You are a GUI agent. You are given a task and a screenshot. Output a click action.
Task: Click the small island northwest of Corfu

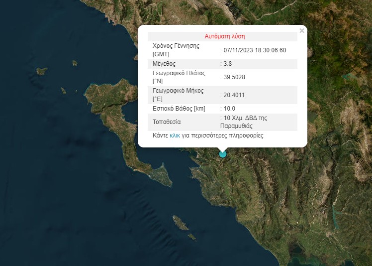[x=42, y=71]
